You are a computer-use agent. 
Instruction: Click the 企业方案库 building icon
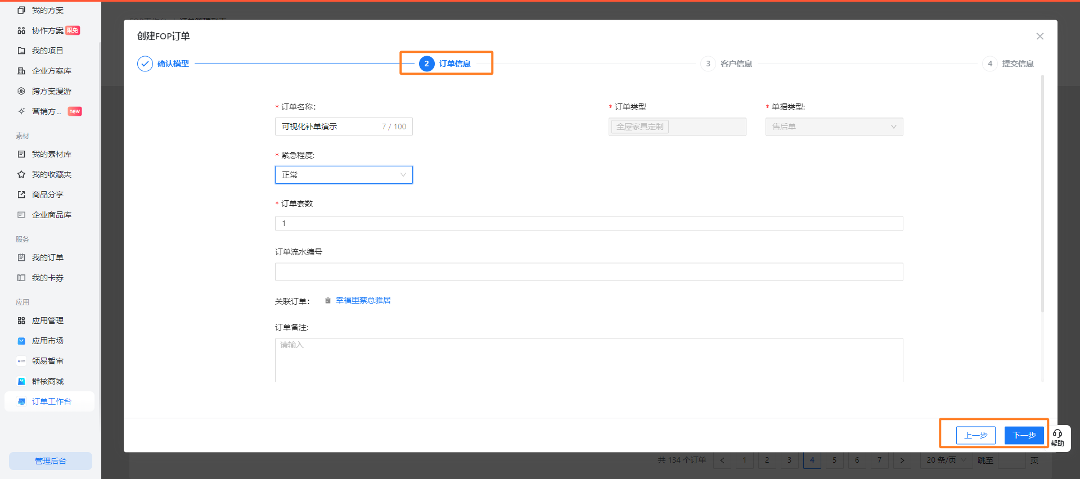coord(21,71)
